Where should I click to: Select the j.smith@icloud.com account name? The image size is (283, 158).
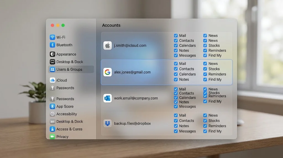130,46
